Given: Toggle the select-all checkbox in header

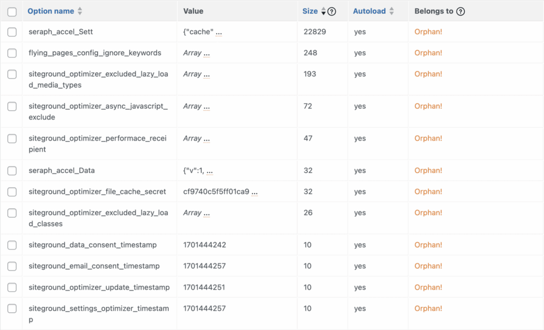Looking at the screenshot, I should 12,12.
